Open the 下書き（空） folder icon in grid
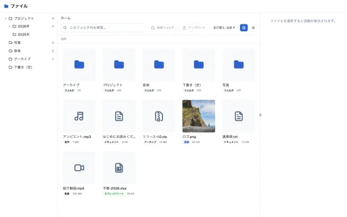The width and height of the screenshot is (347, 217). [199, 64]
